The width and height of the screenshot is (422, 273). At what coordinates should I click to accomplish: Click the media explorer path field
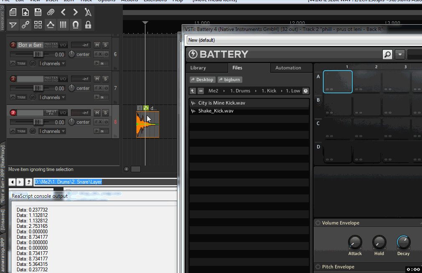pos(105,182)
